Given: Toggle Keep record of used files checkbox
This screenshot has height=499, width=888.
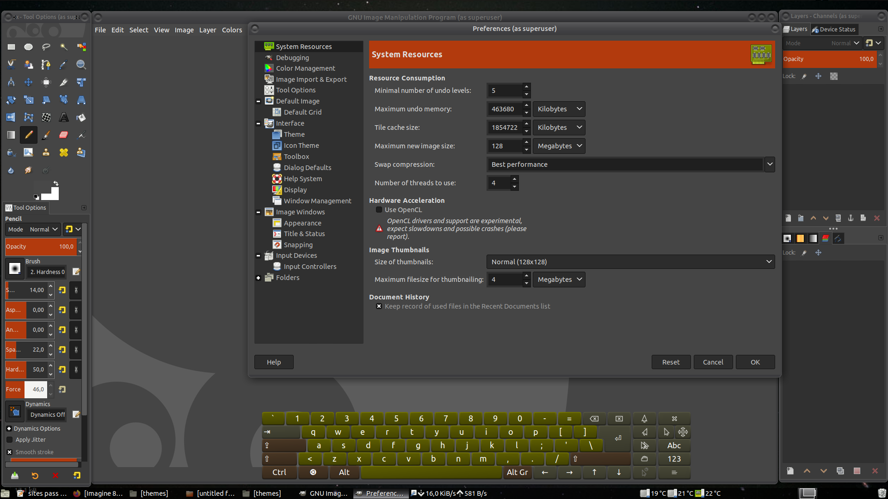Looking at the screenshot, I should [379, 306].
